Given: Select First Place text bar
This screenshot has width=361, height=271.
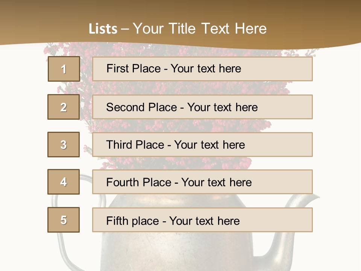Looking at the screenshot, I should click(202, 69).
